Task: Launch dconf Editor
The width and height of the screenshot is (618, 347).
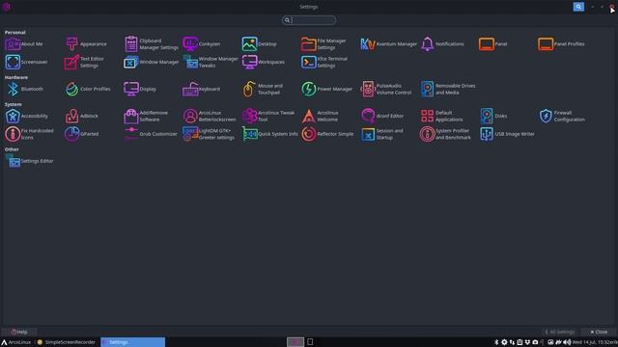Action: point(382,116)
